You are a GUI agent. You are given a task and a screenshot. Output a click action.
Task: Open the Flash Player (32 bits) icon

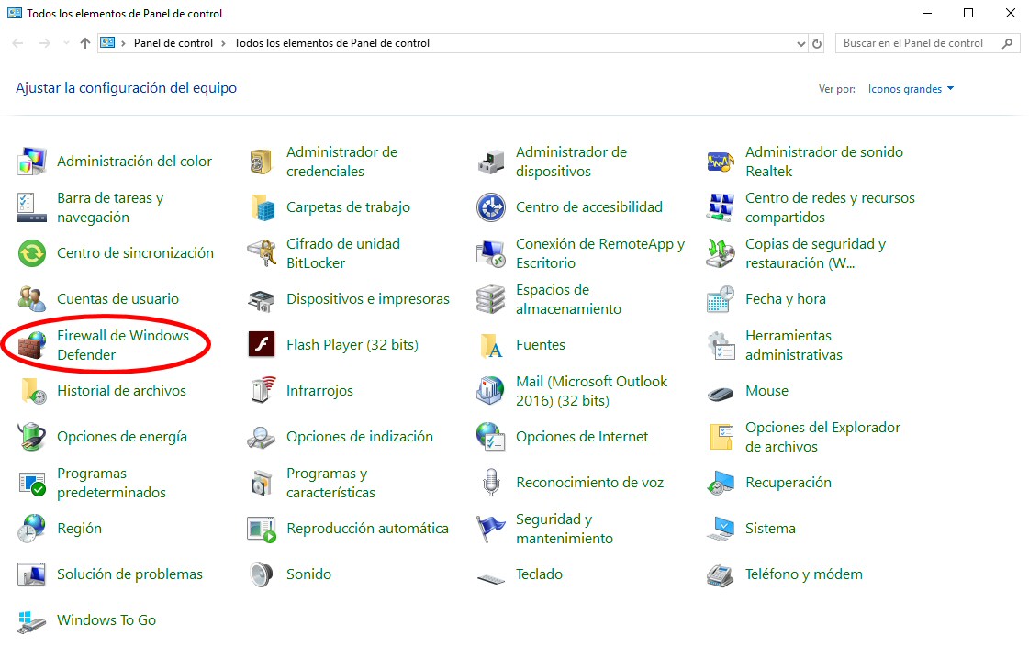pyautogui.click(x=262, y=345)
